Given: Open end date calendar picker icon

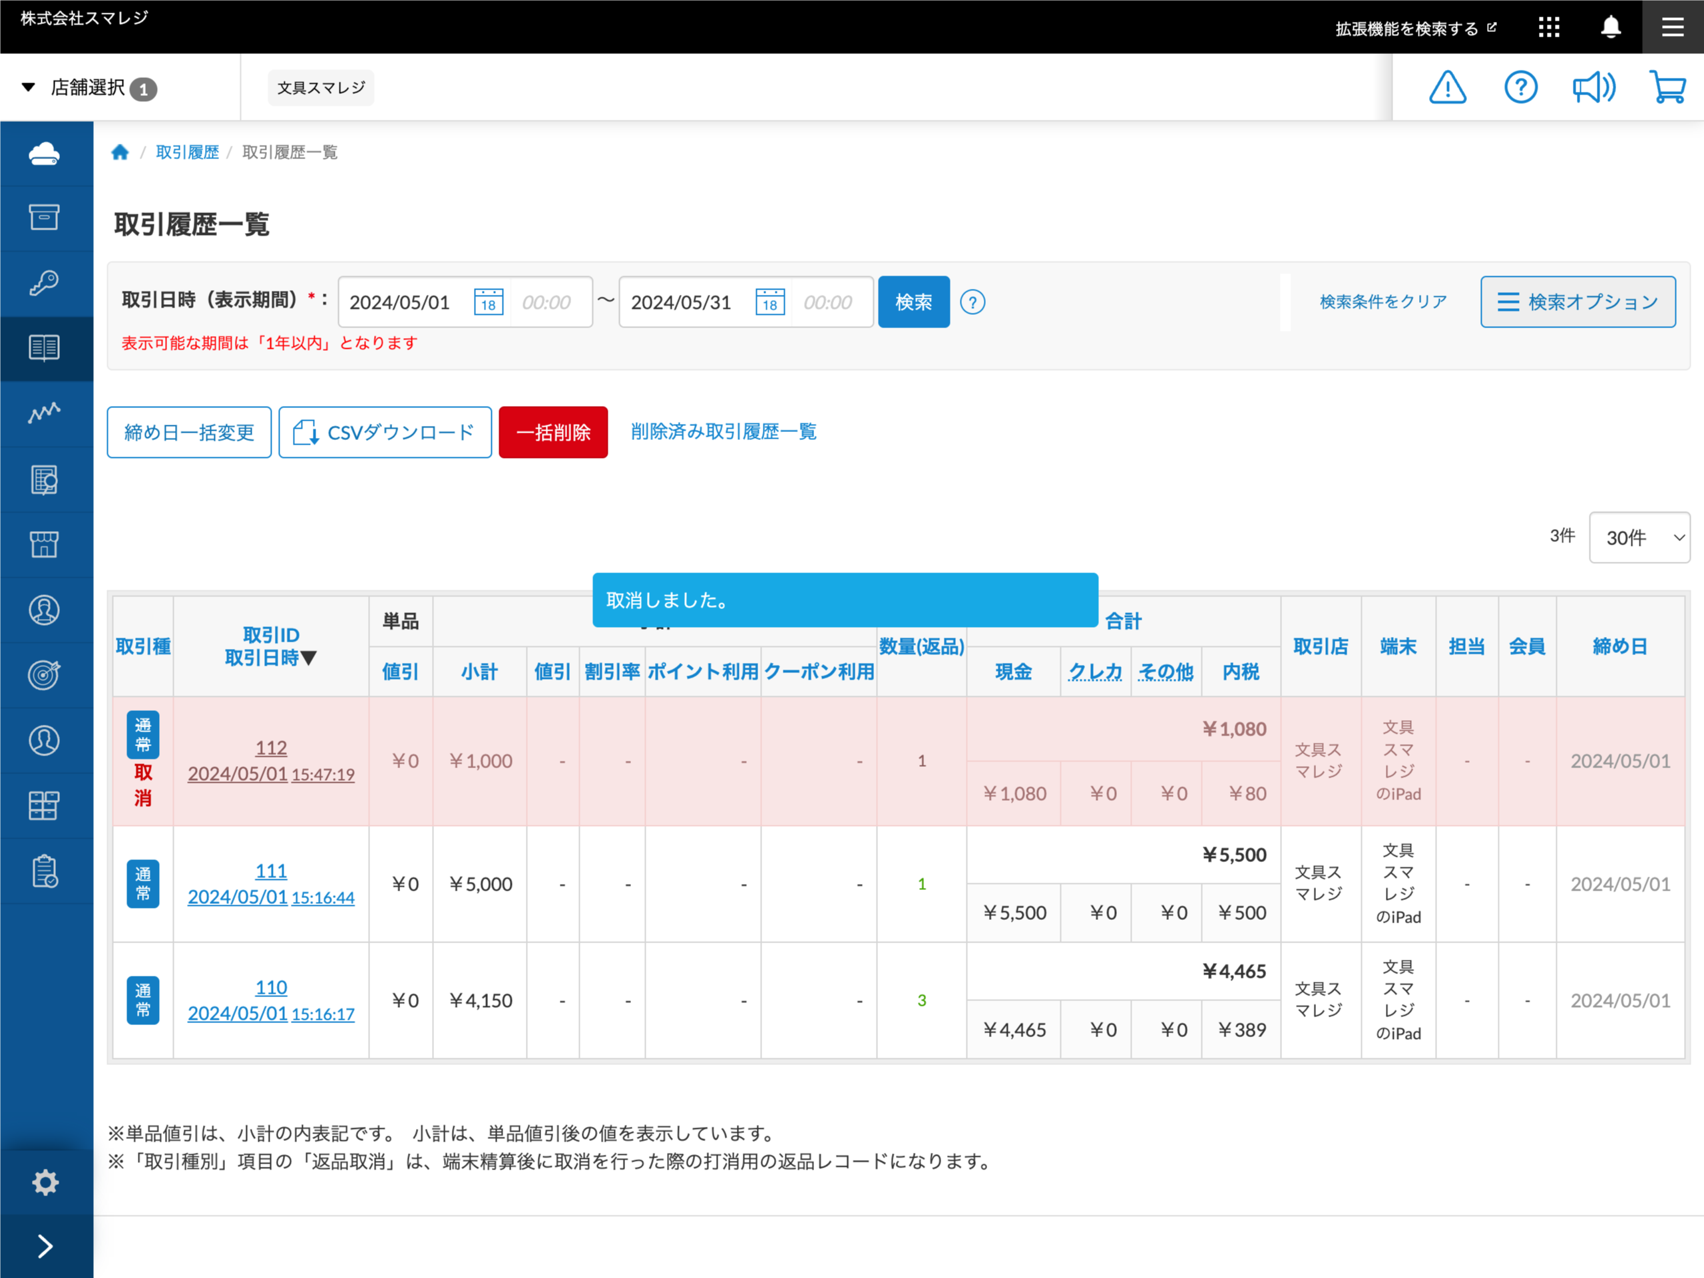Looking at the screenshot, I should 769,302.
